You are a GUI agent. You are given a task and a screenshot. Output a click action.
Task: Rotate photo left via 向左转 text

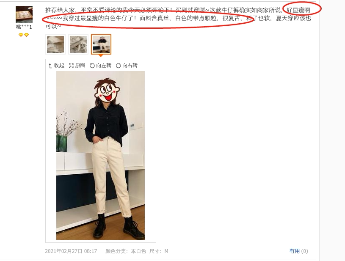point(104,66)
